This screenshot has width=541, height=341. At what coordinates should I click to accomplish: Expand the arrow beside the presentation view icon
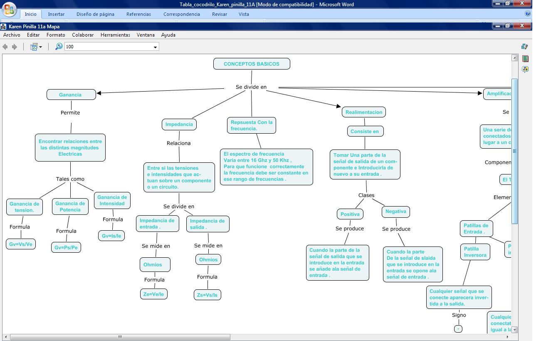coord(40,46)
